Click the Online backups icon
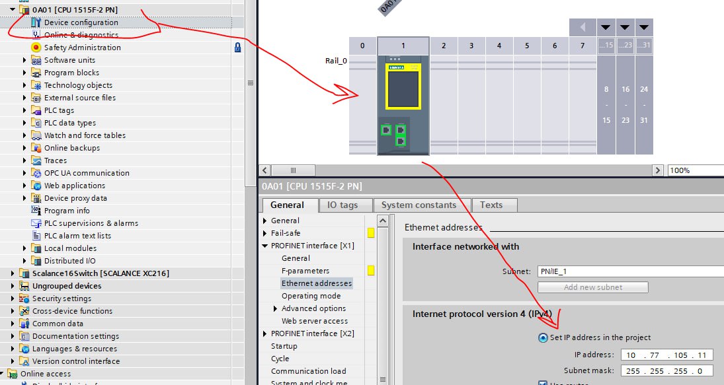 (x=36, y=147)
